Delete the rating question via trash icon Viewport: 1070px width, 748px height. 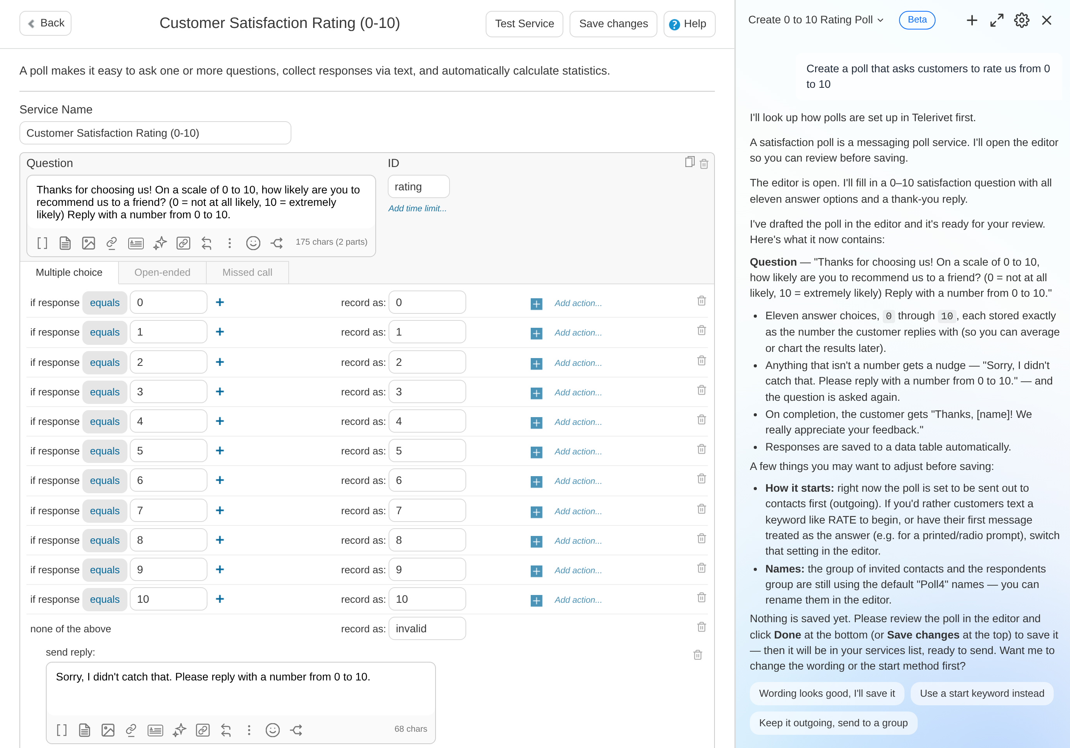[704, 164]
